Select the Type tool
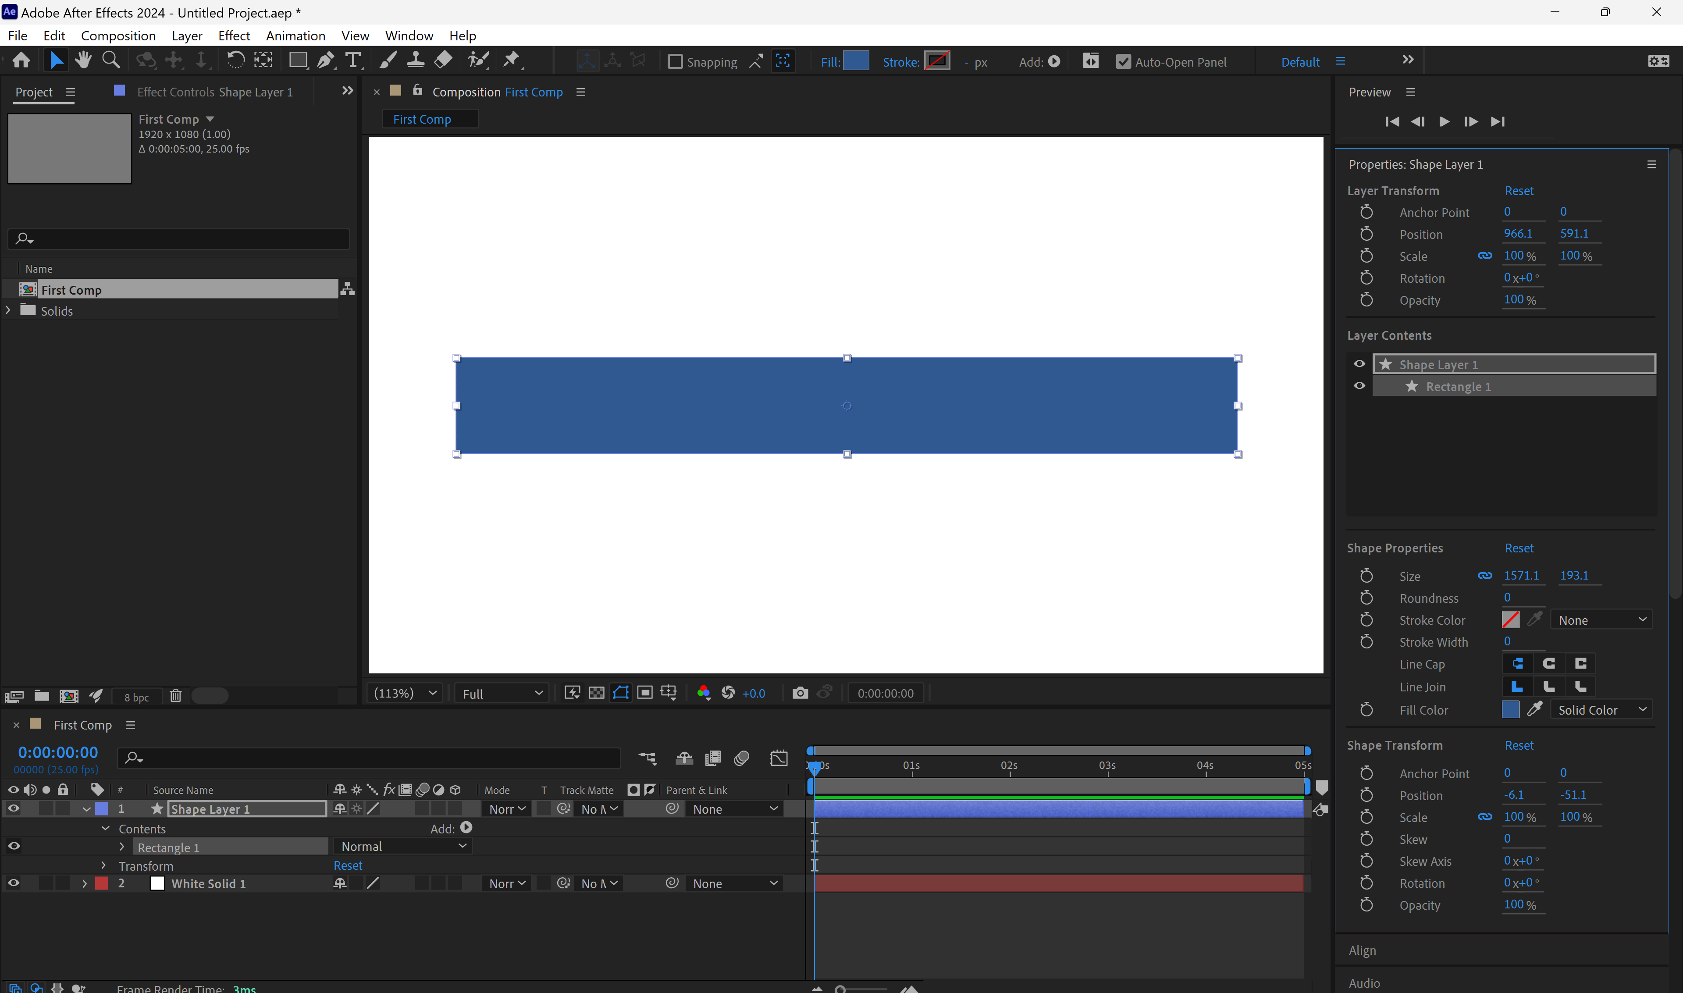This screenshot has width=1683, height=993. (x=353, y=60)
